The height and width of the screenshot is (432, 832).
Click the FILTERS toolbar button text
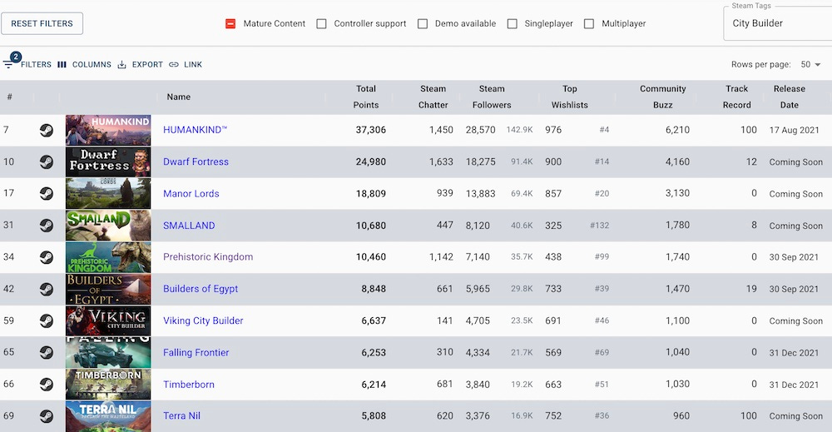pyautogui.click(x=36, y=65)
